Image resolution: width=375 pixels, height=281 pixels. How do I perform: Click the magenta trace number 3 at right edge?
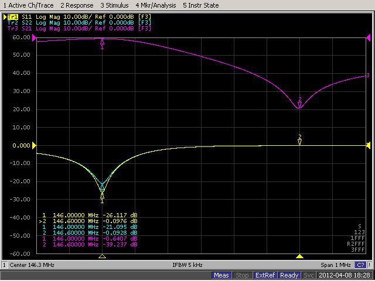tap(368, 76)
